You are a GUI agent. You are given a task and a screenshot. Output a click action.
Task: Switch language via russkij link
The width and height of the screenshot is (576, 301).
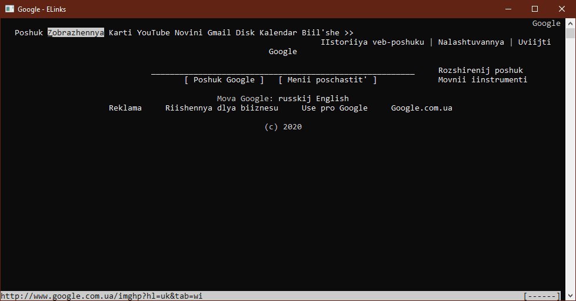tap(295, 98)
